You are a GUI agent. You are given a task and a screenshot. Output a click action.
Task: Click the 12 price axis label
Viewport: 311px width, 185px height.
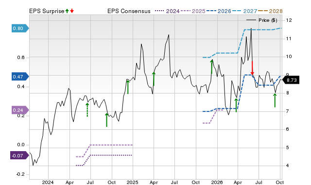pos(289,20)
